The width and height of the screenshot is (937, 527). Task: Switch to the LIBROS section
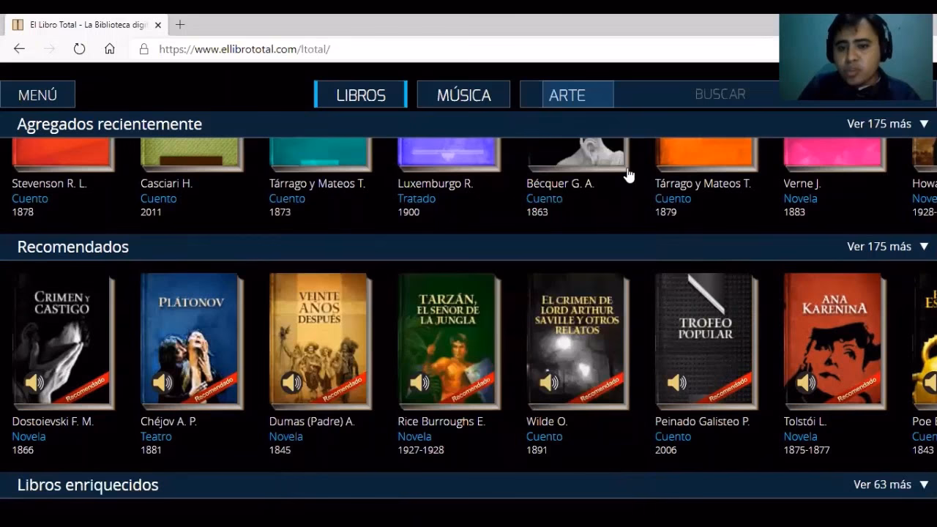pos(361,95)
